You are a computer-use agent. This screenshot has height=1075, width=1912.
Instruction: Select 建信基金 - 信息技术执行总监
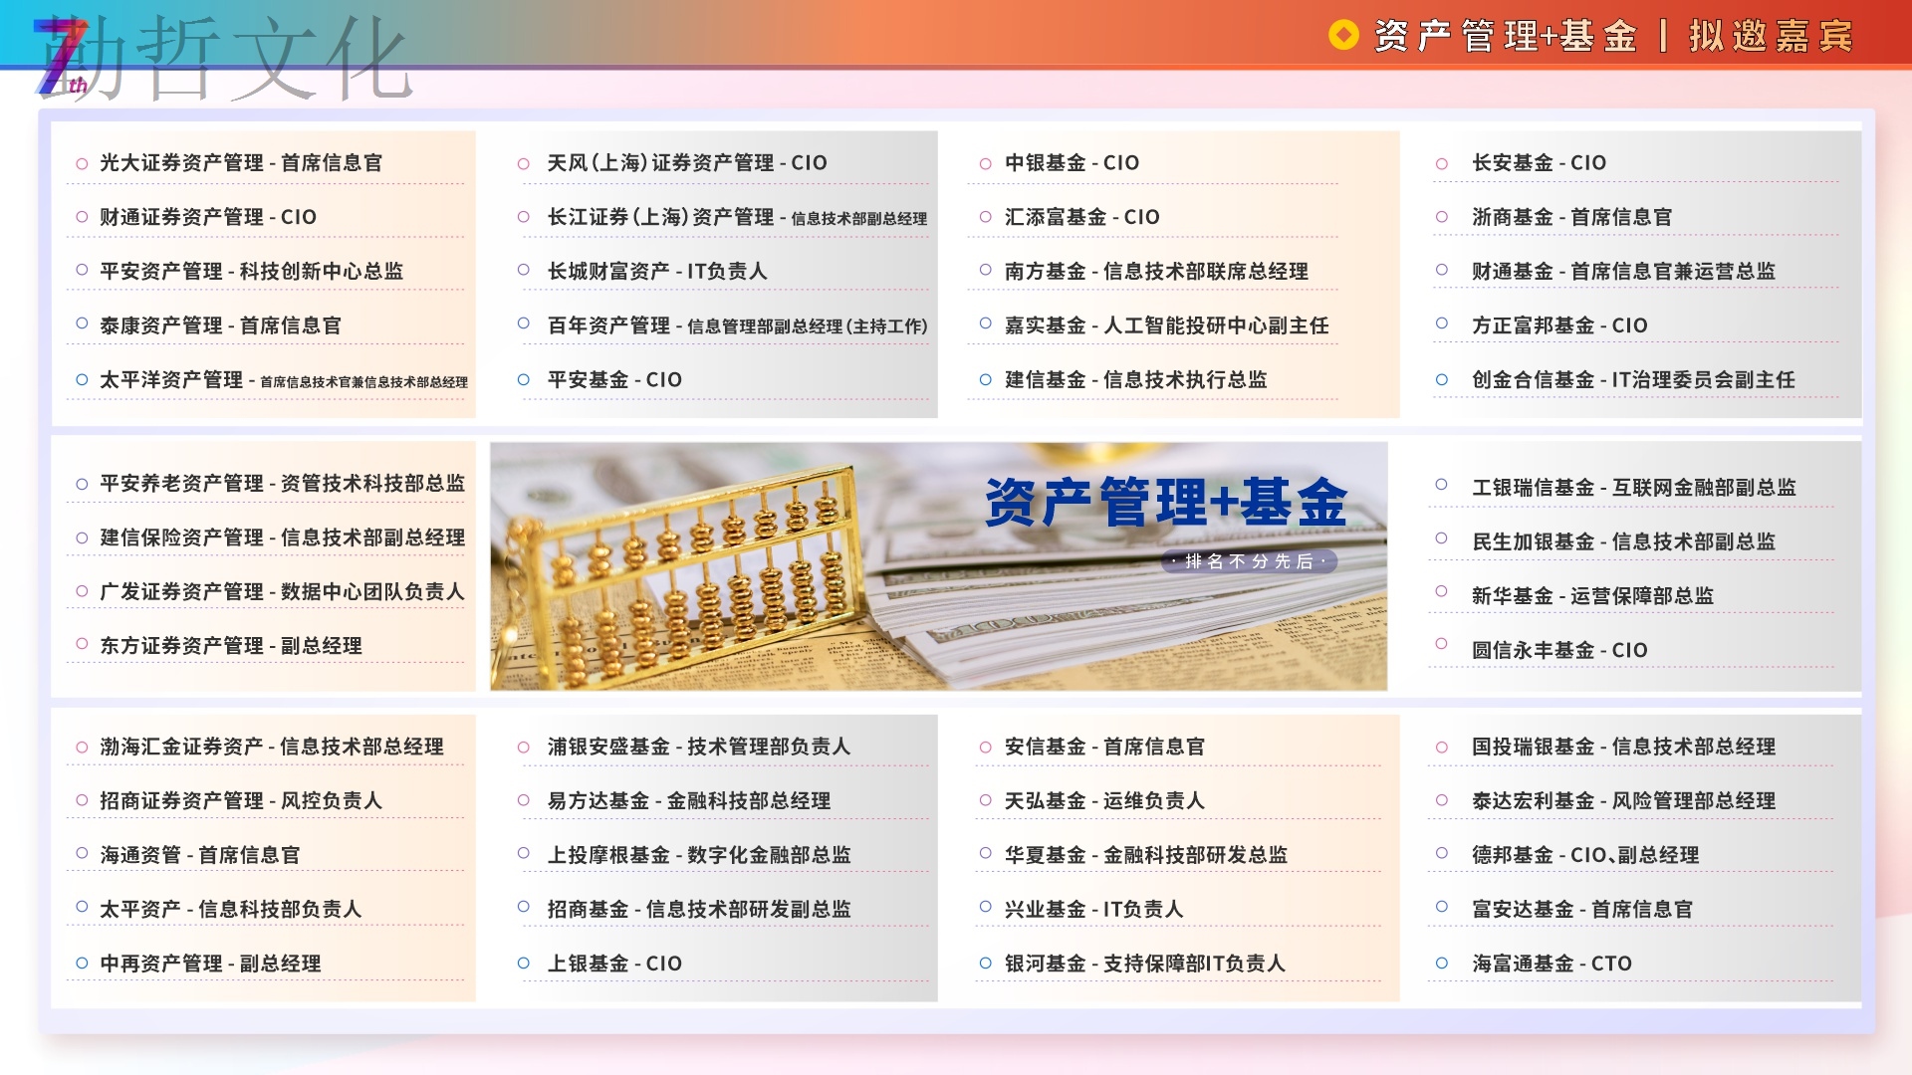(1136, 380)
